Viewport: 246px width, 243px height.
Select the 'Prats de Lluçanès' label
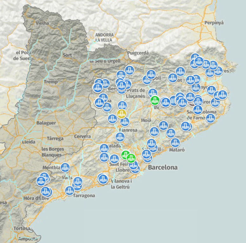pyautogui.click(x=136, y=93)
